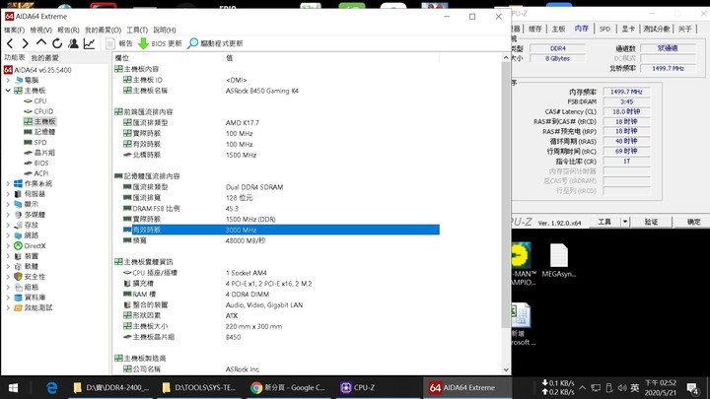Viewport: 710px width, 399px height.
Task: Open the 報告 report tool
Action: (x=119, y=43)
